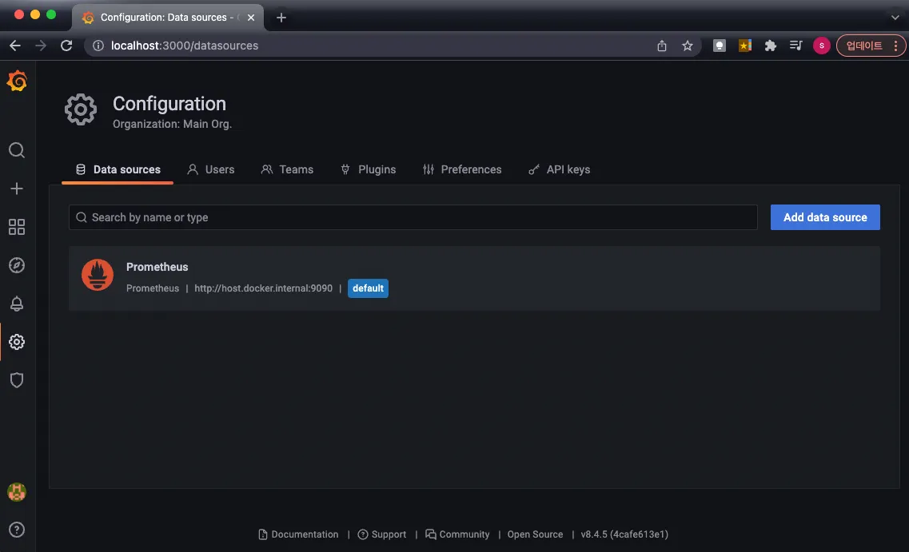The width and height of the screenshot is (909, 552).
Task: Open the search dashboards magnifier in sidebar
Action: pos(17,151)
